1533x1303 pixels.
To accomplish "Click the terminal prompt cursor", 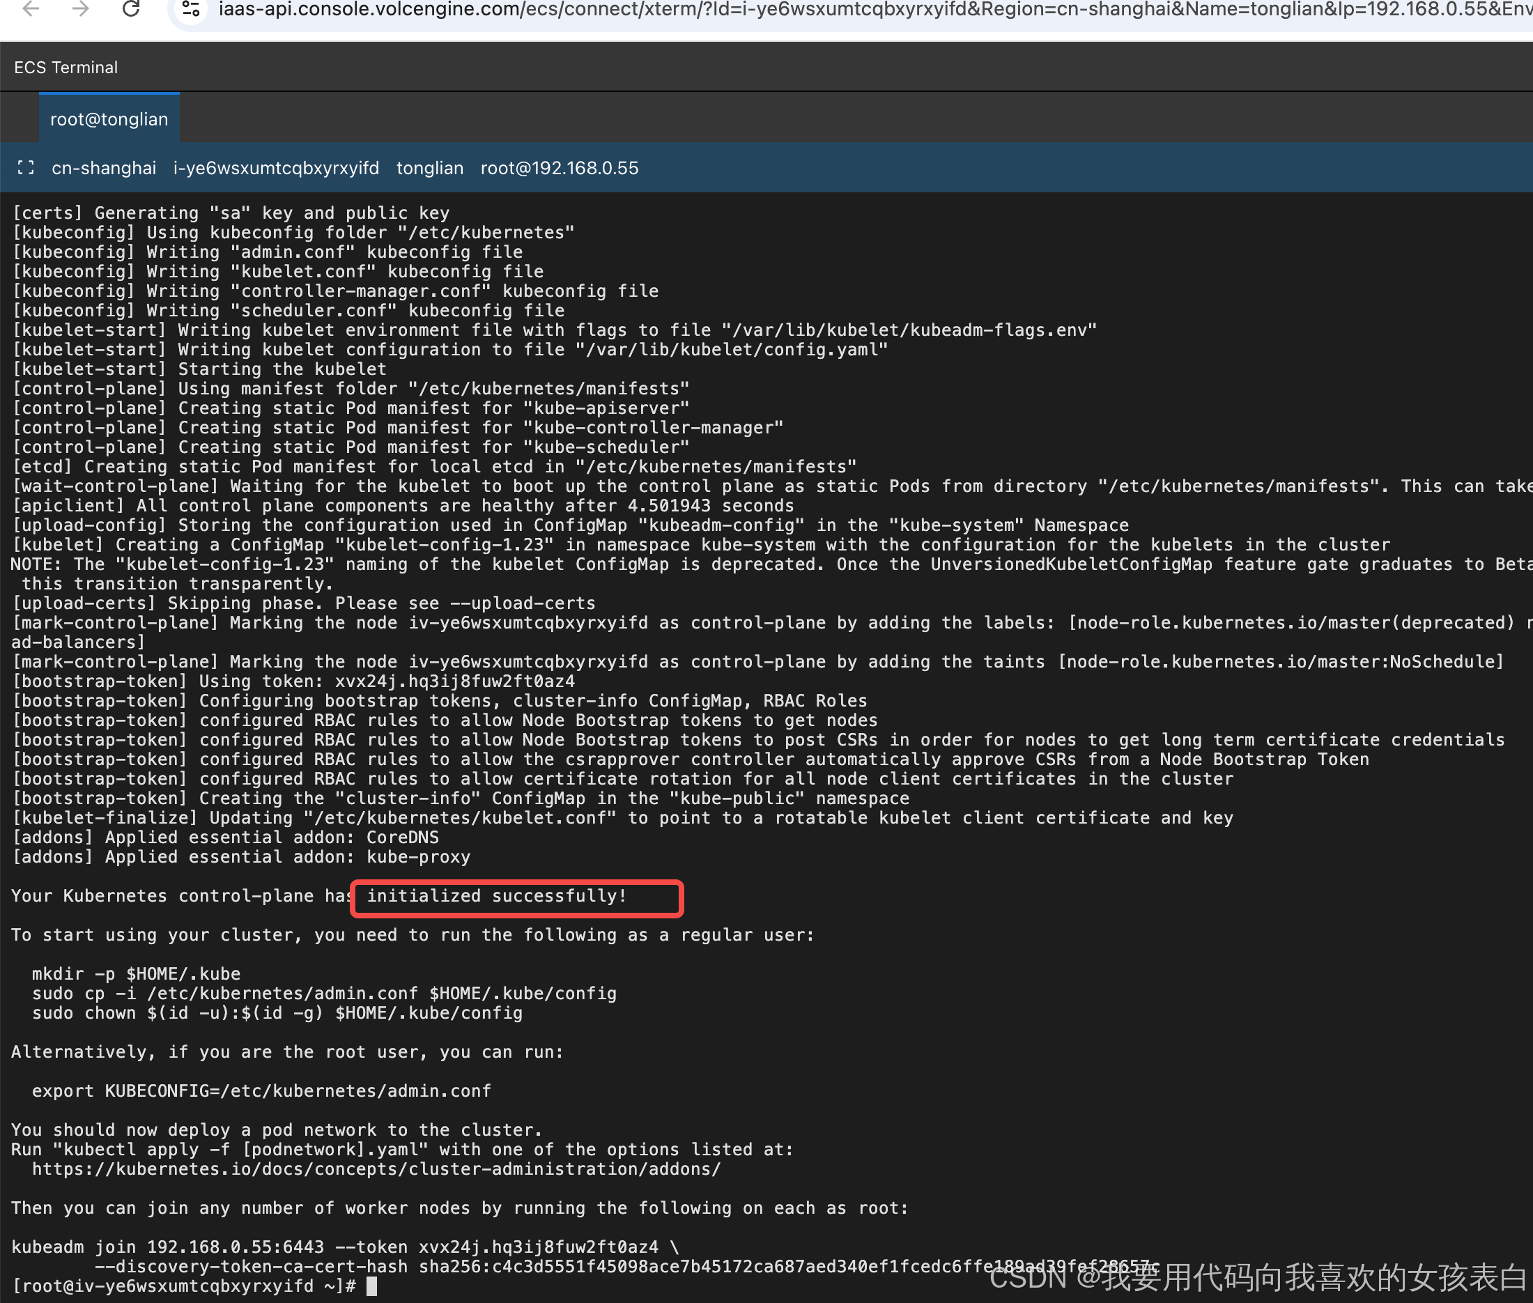I will point(371,1286).
